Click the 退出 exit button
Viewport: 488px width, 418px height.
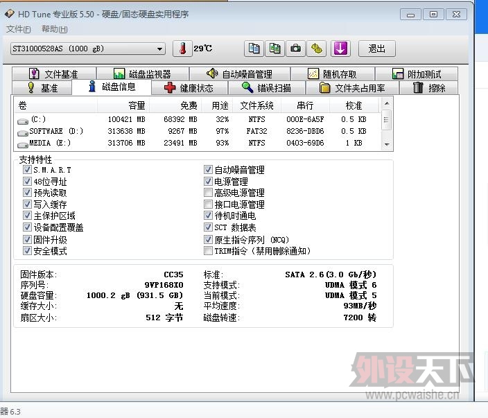tap(376, 49)
